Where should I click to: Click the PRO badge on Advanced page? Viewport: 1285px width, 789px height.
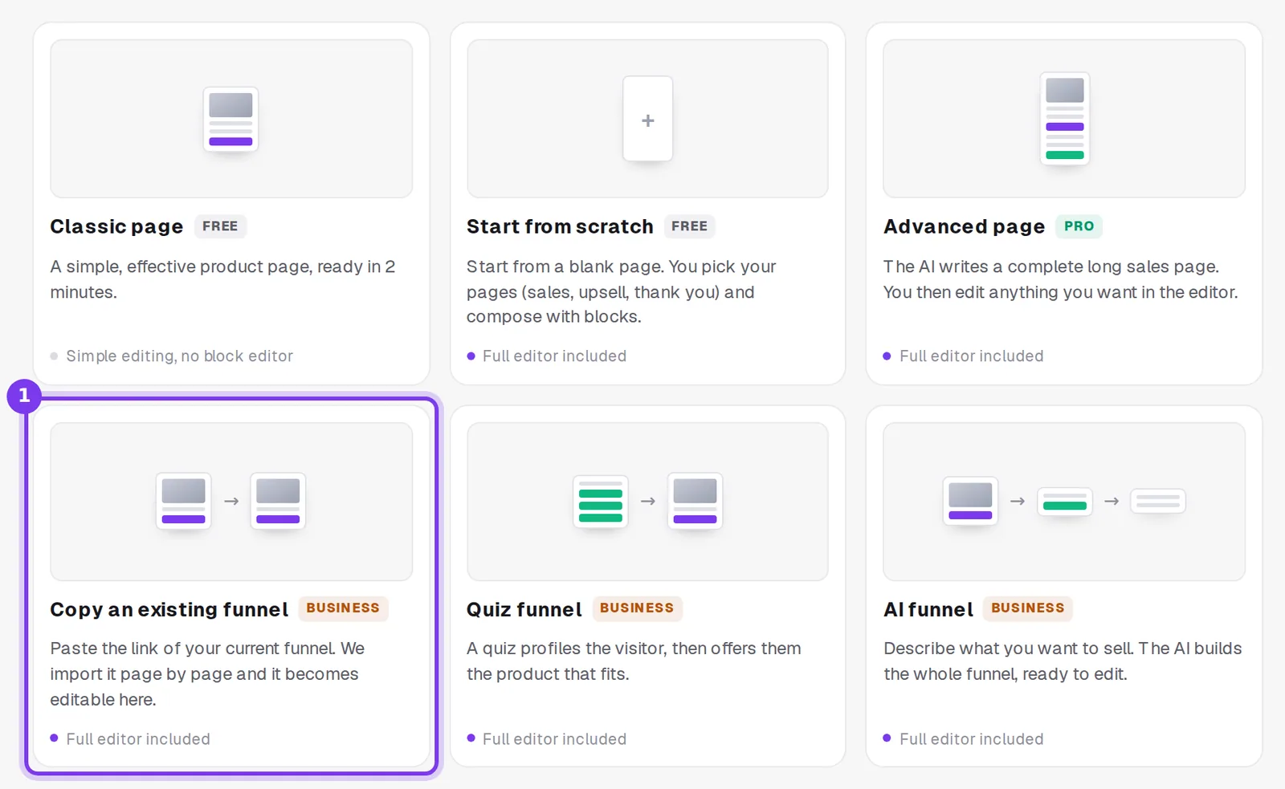pyautogui.click(x=1079, y=226)
